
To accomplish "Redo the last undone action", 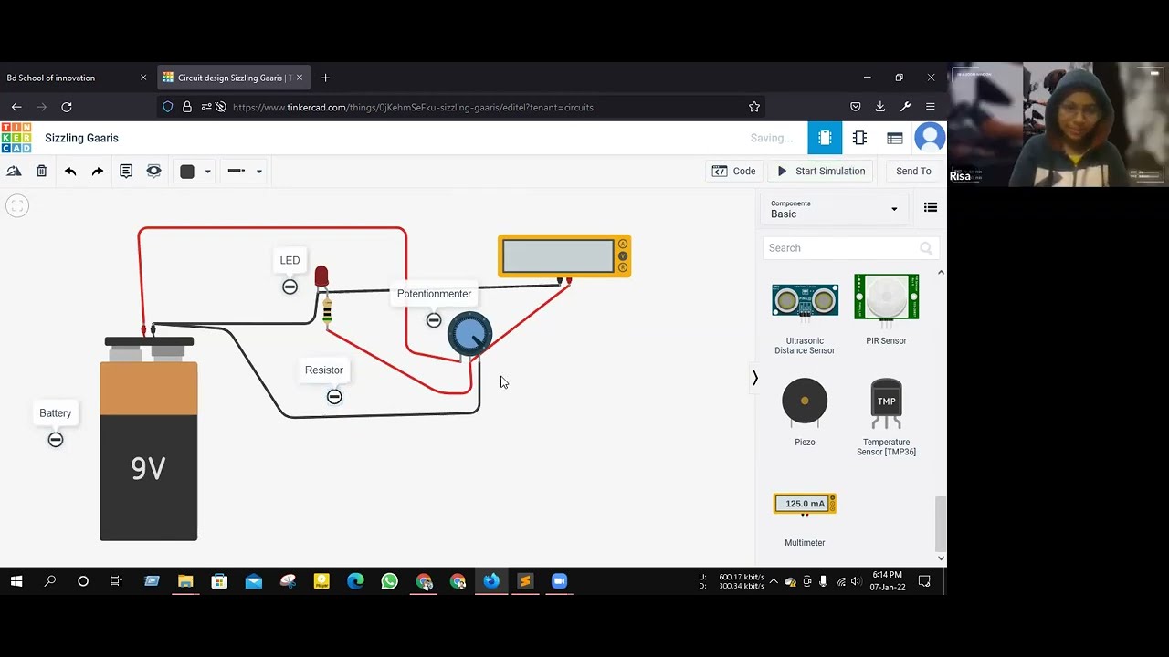I will tap(98, 171).
